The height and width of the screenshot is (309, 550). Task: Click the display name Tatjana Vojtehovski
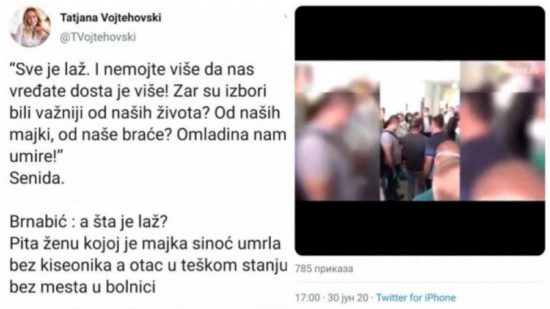pyautogui.click(x=111, y=18)
